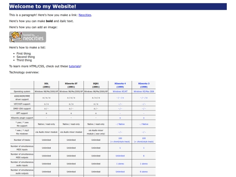
Task: Click the 'Windows 95/NT' cell
Action: [120, 91]
